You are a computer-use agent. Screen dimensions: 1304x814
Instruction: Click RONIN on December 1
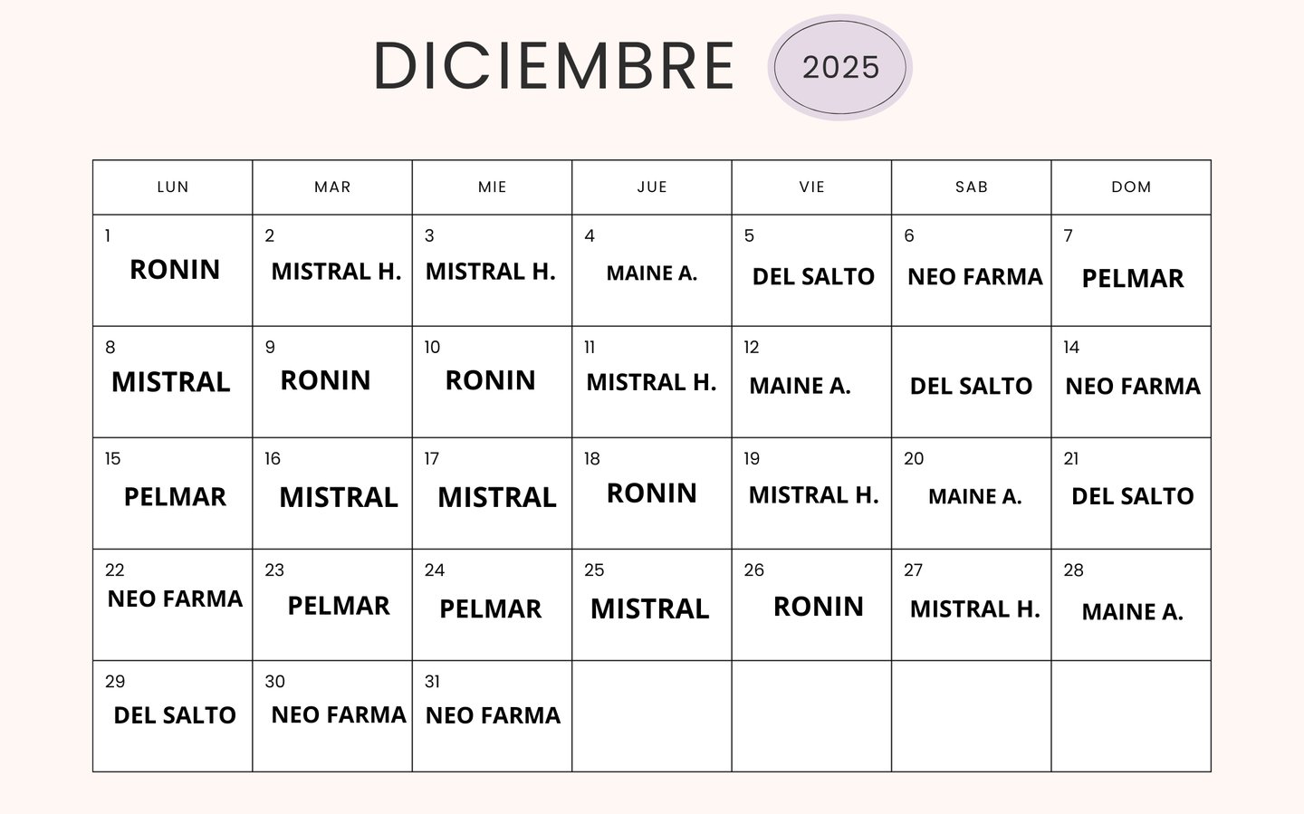tap(175, 270)
